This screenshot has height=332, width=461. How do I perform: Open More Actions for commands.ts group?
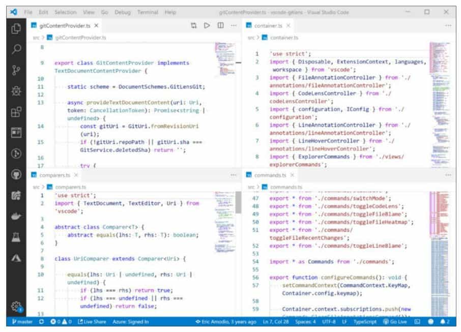click(448, 175)
